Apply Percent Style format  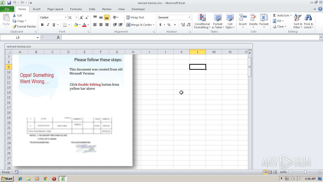pyautogui.click(x=169, y=25)
